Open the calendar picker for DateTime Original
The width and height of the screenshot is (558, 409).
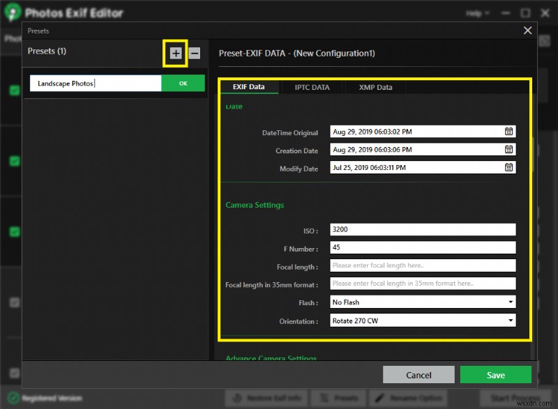pos(509,131)
